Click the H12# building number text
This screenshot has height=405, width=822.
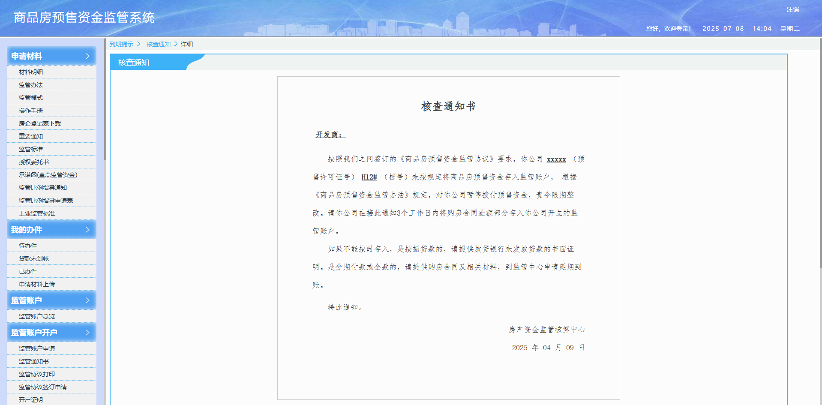369,177
